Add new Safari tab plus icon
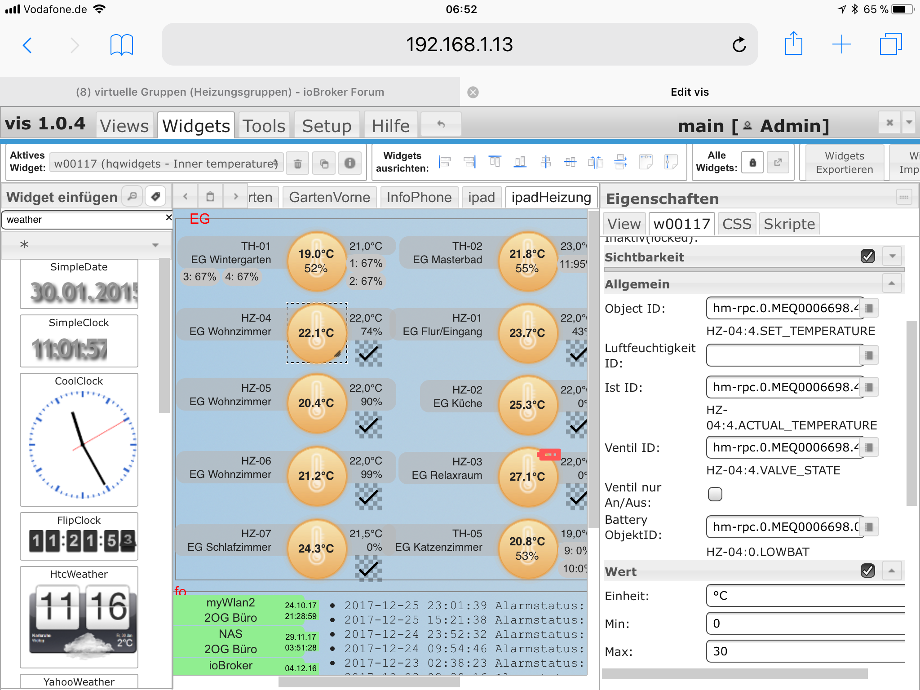920x690 pixels. point(841,45)
